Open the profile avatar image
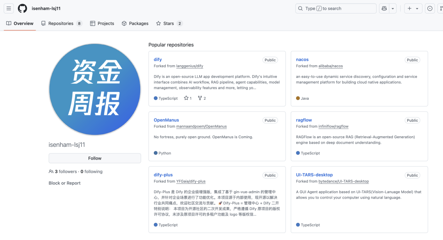Viewport: 443px width, 240px height. tap(95, 89)
